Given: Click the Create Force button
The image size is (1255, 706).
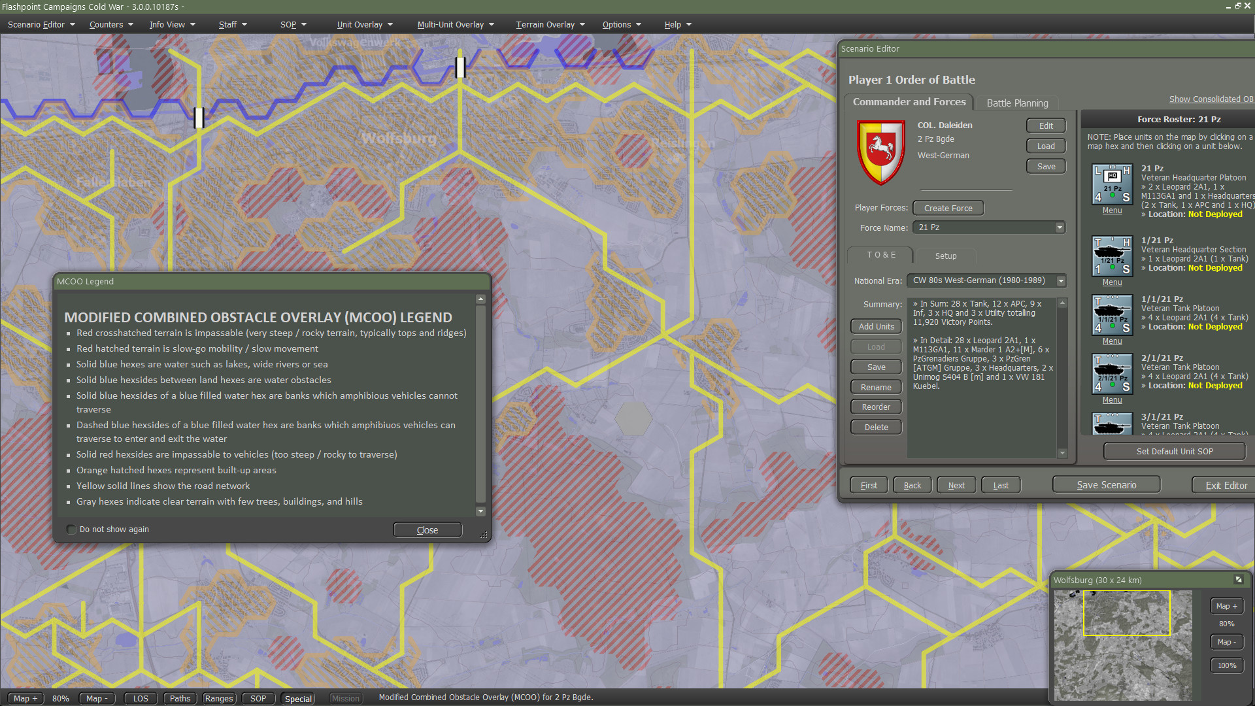Looking at the screenshot, I should point(948,208).
